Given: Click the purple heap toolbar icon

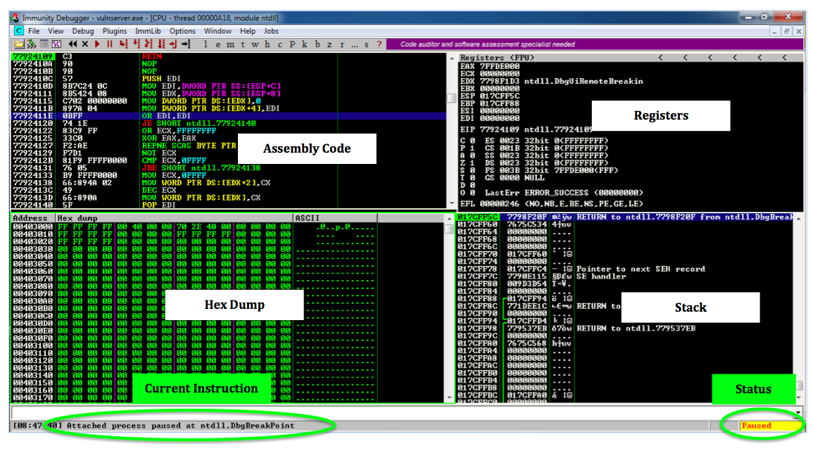Looking at the screenshot, I should (56, 44).
